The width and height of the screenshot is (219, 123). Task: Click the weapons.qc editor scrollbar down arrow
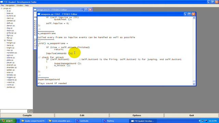pyautogui.click(x=194, y=84)
